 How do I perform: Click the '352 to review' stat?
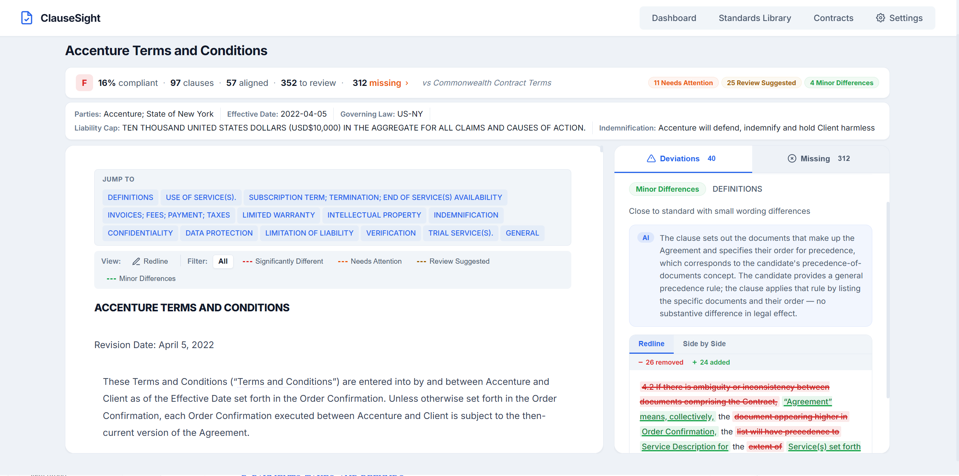coord(308,83)
